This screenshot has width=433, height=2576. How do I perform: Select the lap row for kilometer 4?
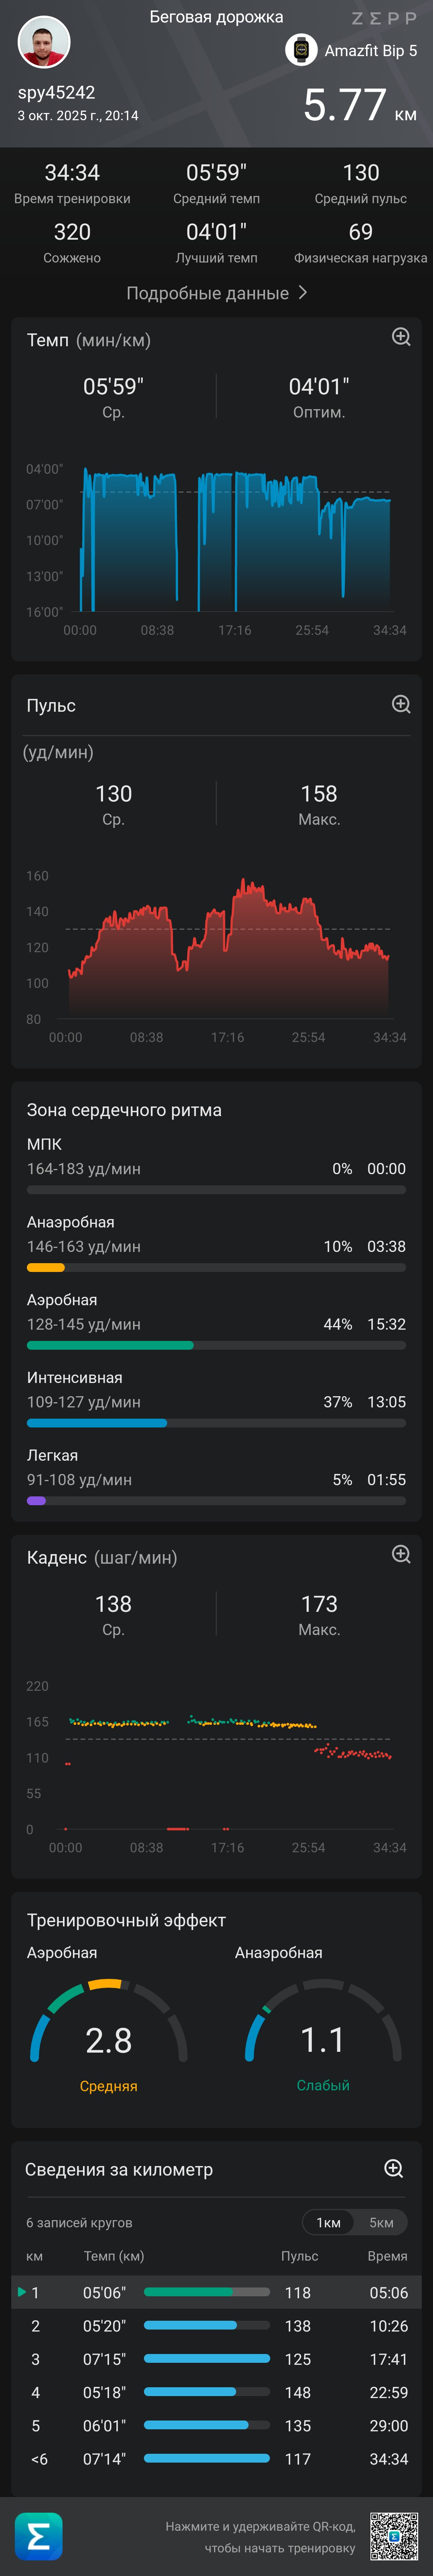216,2392
